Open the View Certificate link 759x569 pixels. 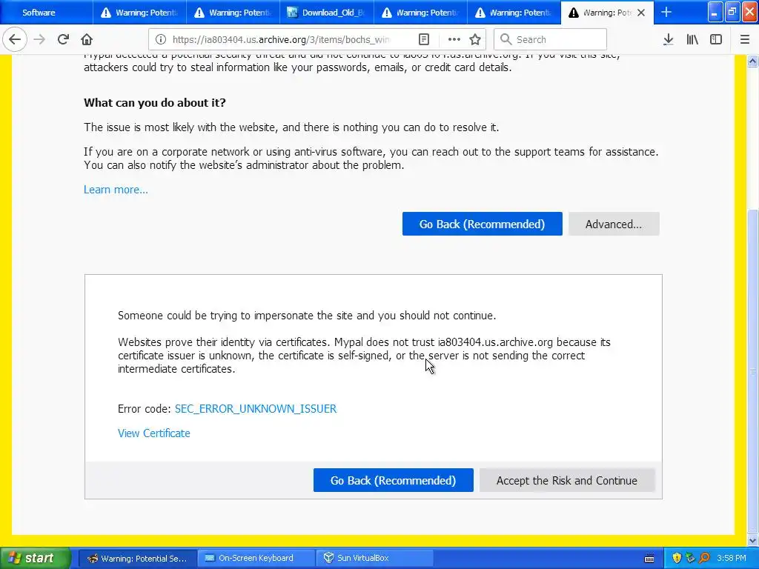click(x=154, y=433)
